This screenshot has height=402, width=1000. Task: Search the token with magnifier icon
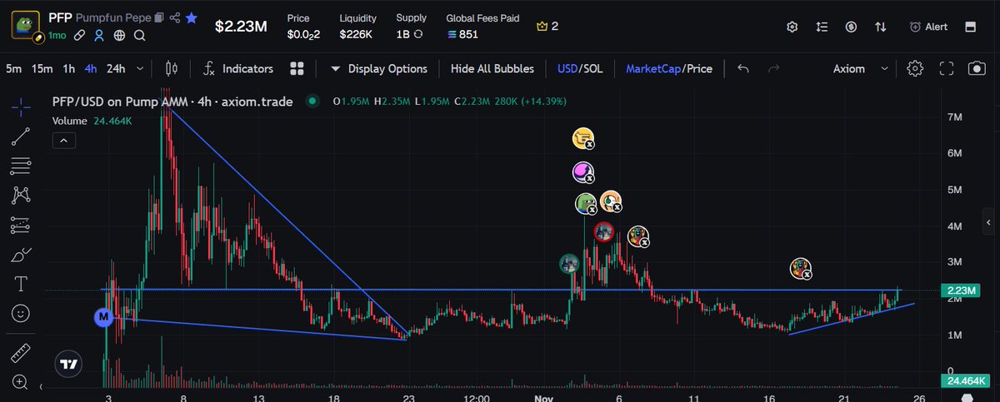tap(139, 35)
